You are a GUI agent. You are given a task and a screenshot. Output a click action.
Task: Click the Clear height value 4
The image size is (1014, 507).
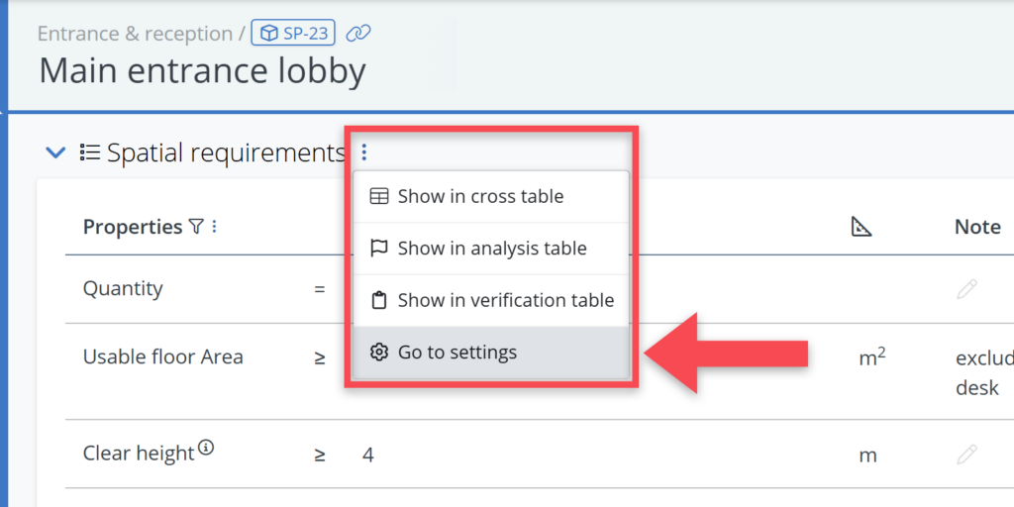point(368,456)
